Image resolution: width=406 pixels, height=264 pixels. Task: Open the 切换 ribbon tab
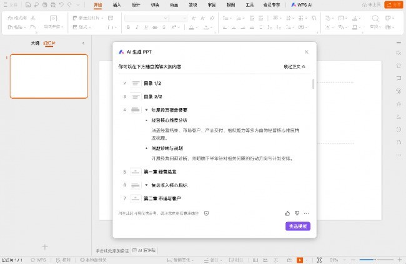155,5
